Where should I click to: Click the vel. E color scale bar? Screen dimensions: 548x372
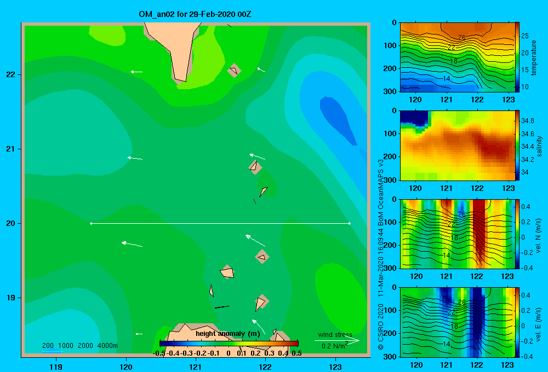click(x=517, y=322)
